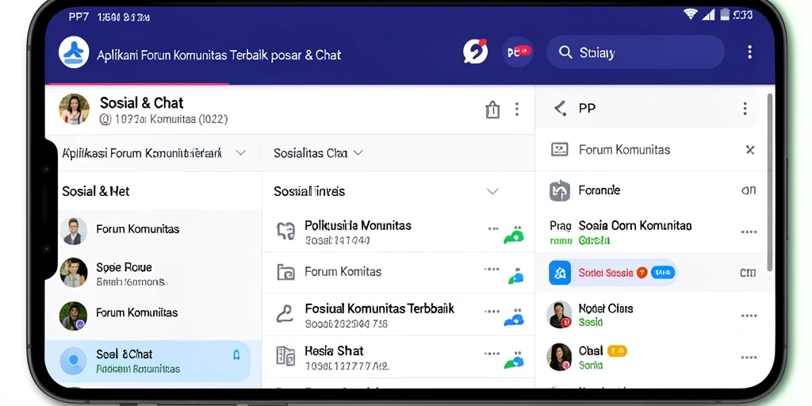Viewport: 812px width, 406px height.
Task: Click the blue Soriel Sessie app icon
Action: 560,273
